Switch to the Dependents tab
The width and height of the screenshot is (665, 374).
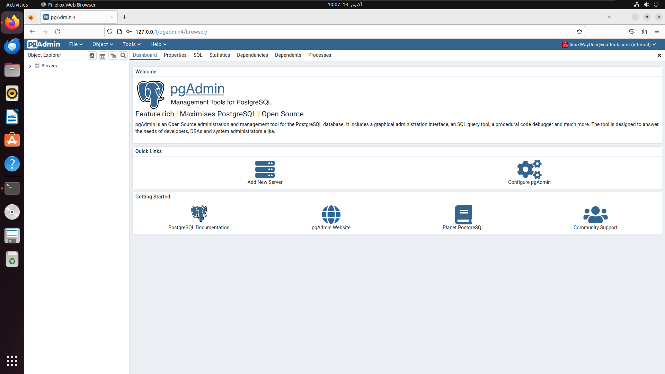[288, 55]
